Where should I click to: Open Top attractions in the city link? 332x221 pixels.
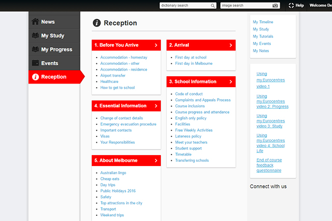[x=121, y=203]
